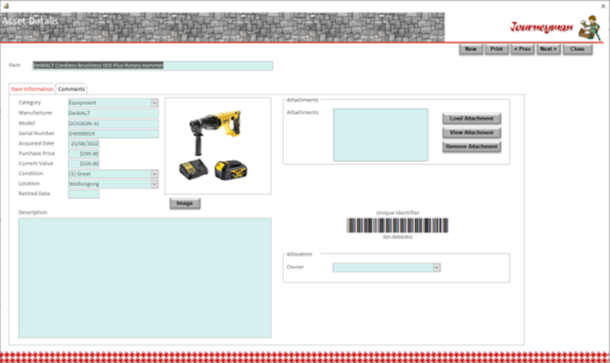Click the Current Value field $359.00

(x=83, y=164)
